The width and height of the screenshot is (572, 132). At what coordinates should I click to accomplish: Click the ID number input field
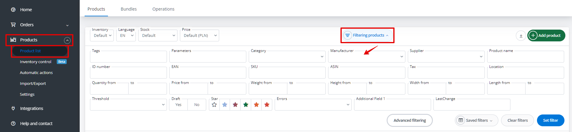coord(128,72)
